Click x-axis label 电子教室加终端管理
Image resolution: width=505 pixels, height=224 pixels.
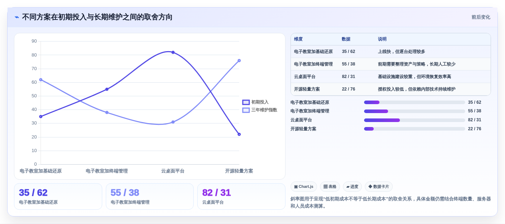point(107,171)
